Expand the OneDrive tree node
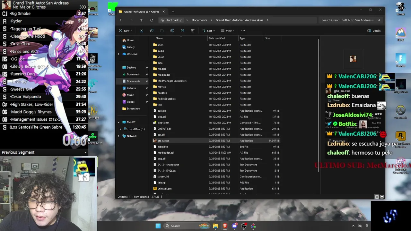Screen dimensions: 411x231 [x=118, y=54]
